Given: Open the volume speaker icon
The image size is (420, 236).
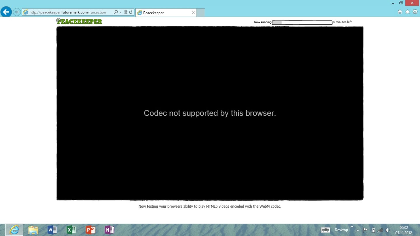Looking at the screenshot, I should coord(387,230).
